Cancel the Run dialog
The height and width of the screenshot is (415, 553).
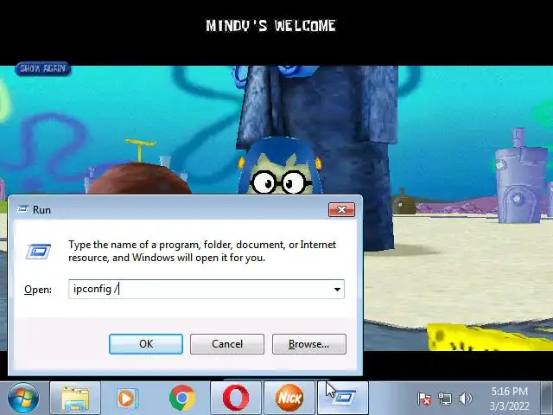coord(227,344)
